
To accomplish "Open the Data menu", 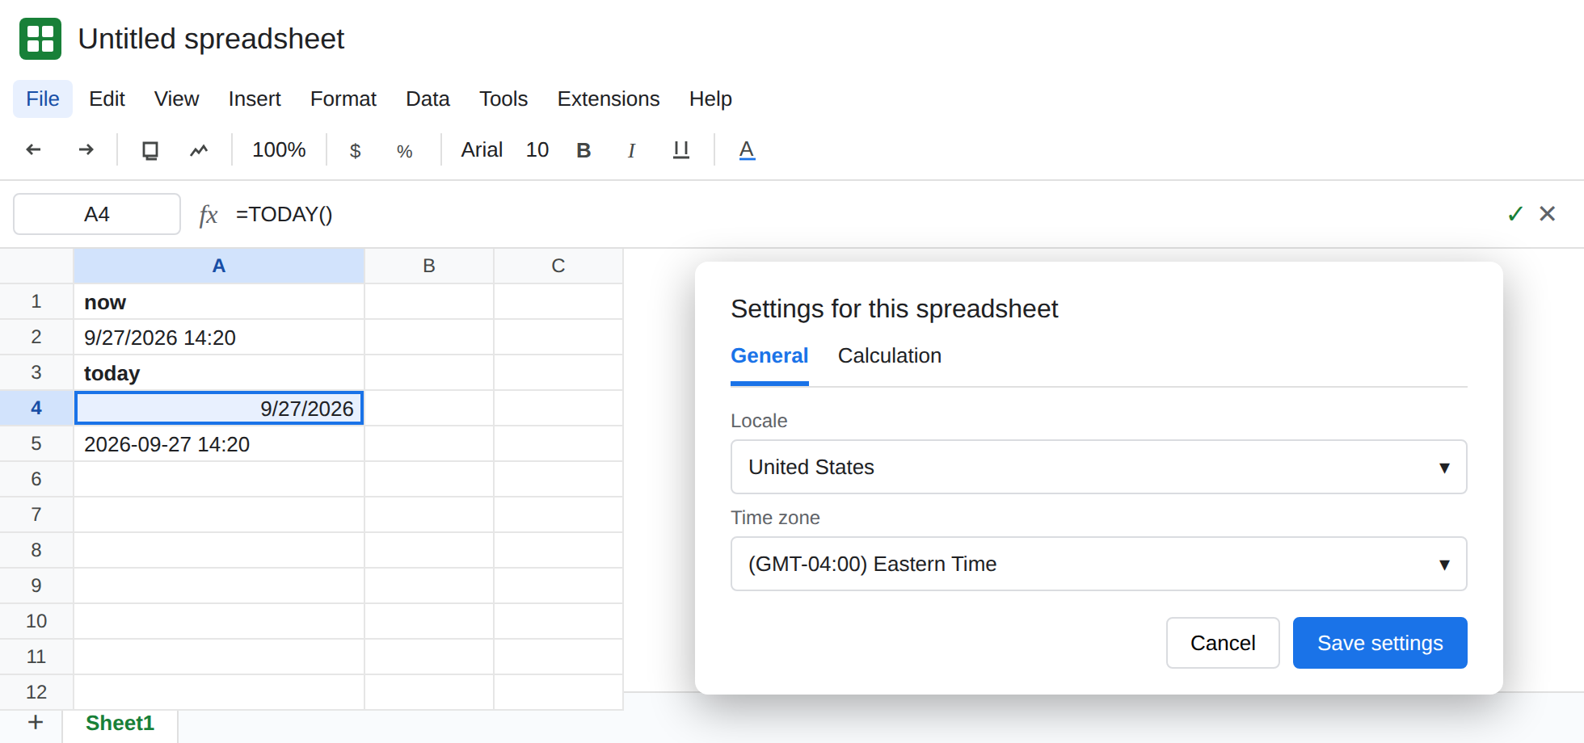I will pyautogui.click(x=428, y=99).
